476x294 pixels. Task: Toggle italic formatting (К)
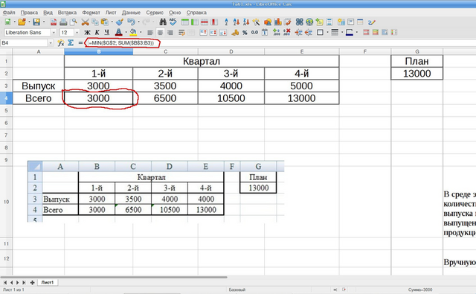click(97, 32)
